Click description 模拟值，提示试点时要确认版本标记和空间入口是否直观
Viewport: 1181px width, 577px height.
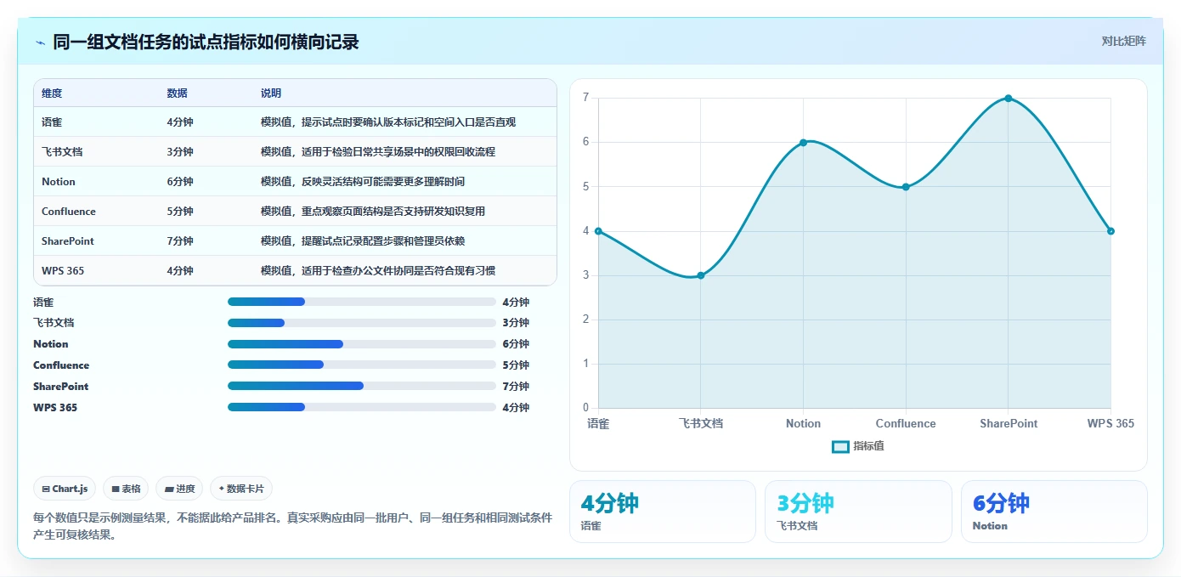388,122
